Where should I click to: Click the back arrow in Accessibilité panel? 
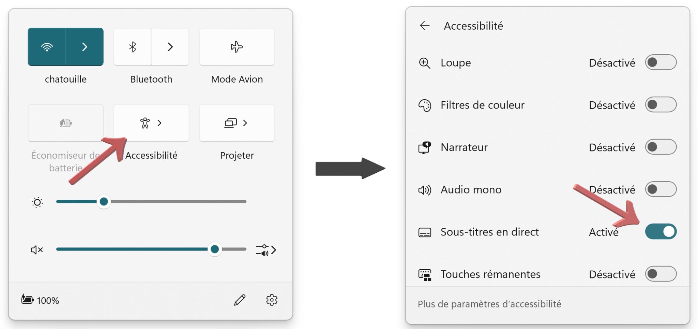click(425, 26)
